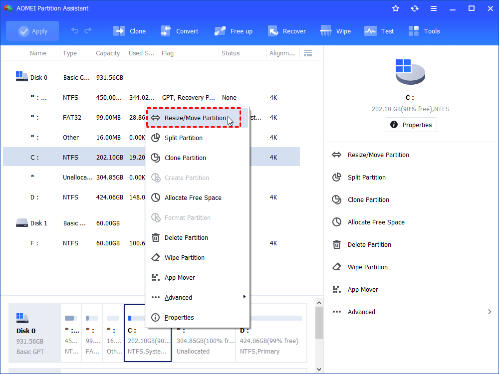This screenshot has width=499, height=374.
Task: Click the Properties button under drive C:
Action: [411, 125]
